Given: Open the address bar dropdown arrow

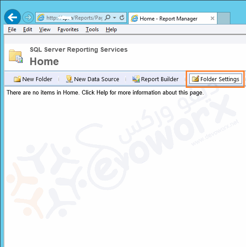Looking at the screenshot, I should pos(115,18).
